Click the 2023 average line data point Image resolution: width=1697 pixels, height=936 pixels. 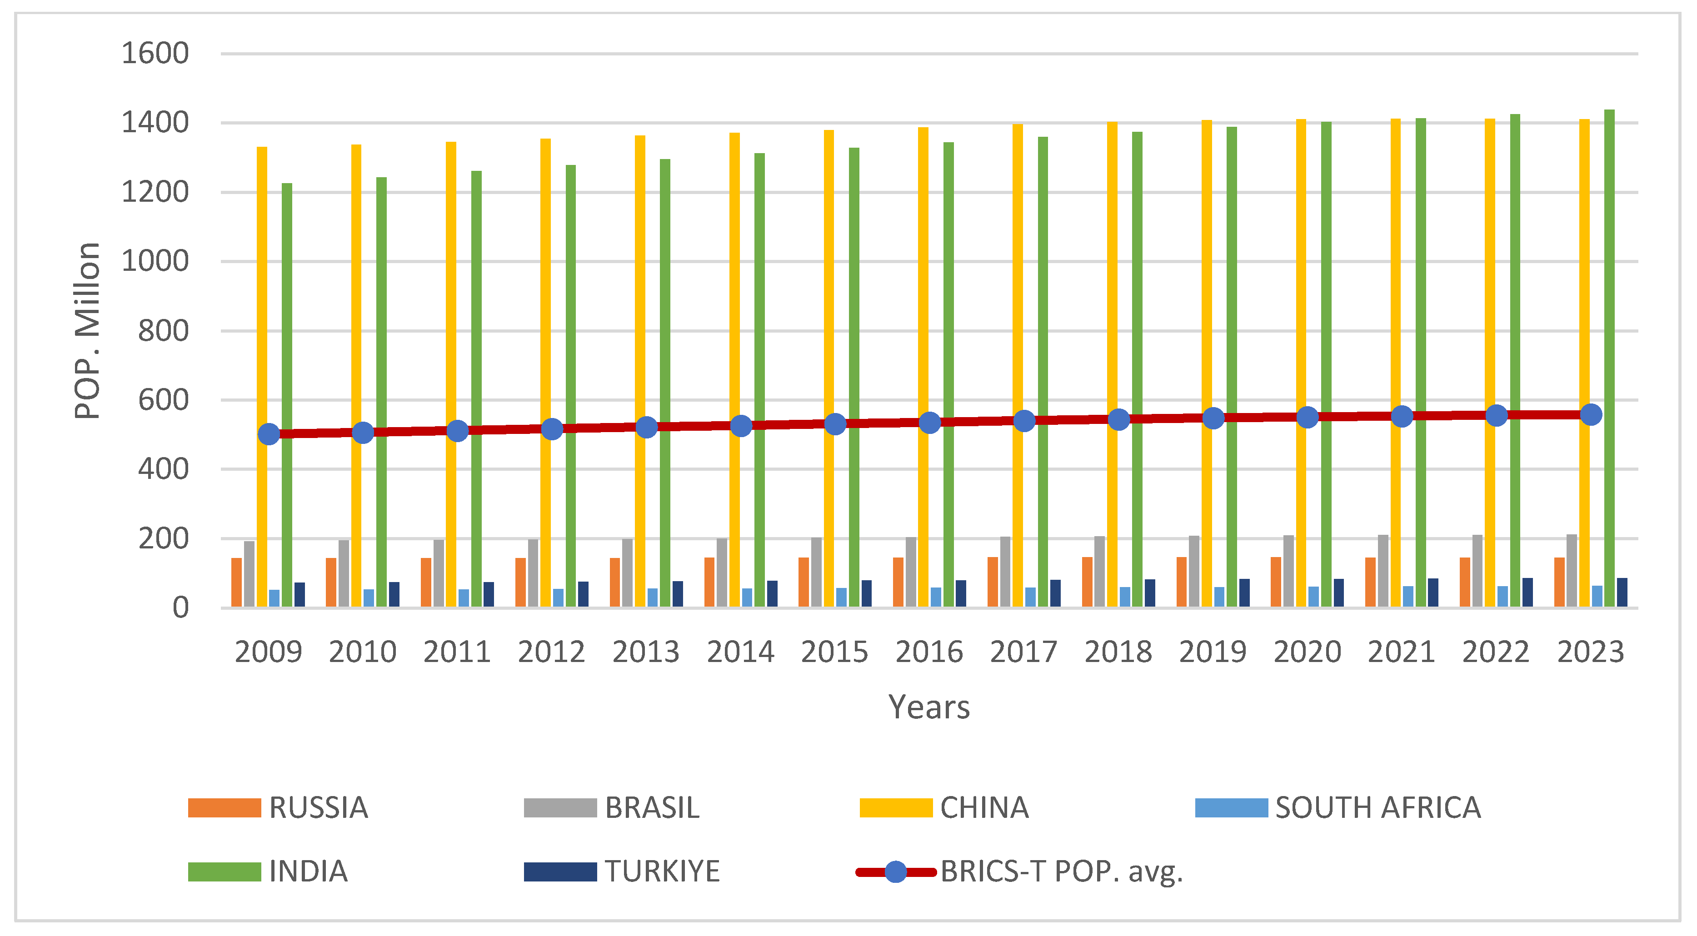[1591, 415]
